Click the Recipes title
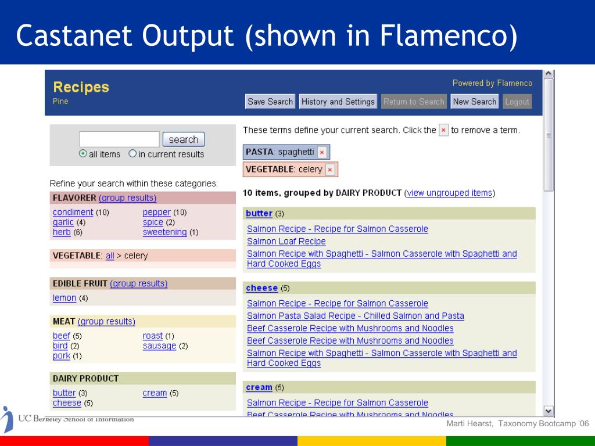595x446 pixels. pyautogui.click(x=81, y=87)
